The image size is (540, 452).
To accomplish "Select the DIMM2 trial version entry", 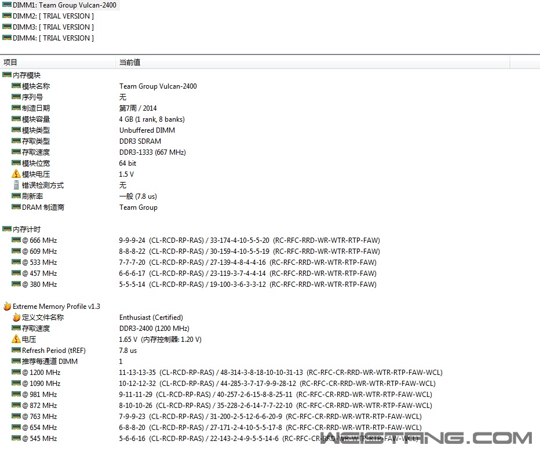I will (53, 16).
